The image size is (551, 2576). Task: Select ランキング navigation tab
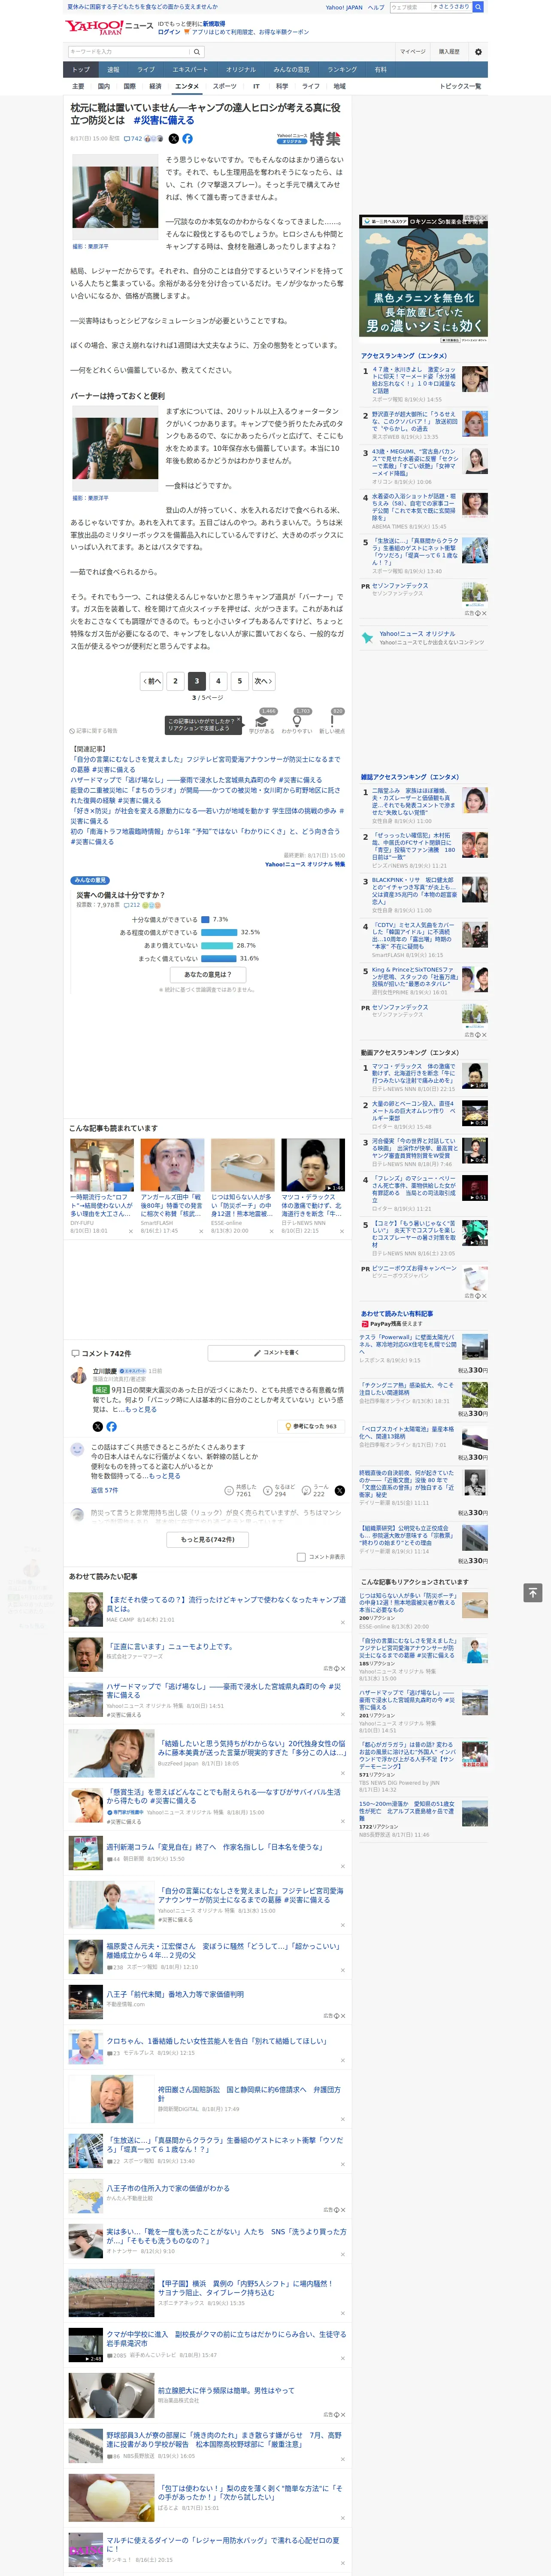(x=342, y=70)
